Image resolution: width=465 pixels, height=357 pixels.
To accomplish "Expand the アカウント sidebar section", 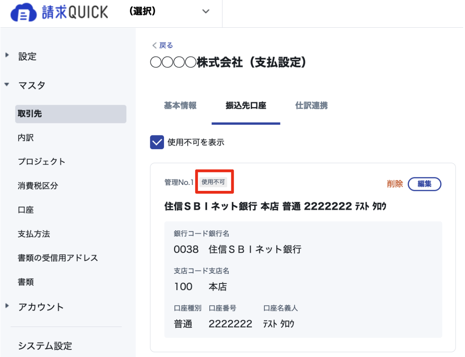I will pos(7,306).
